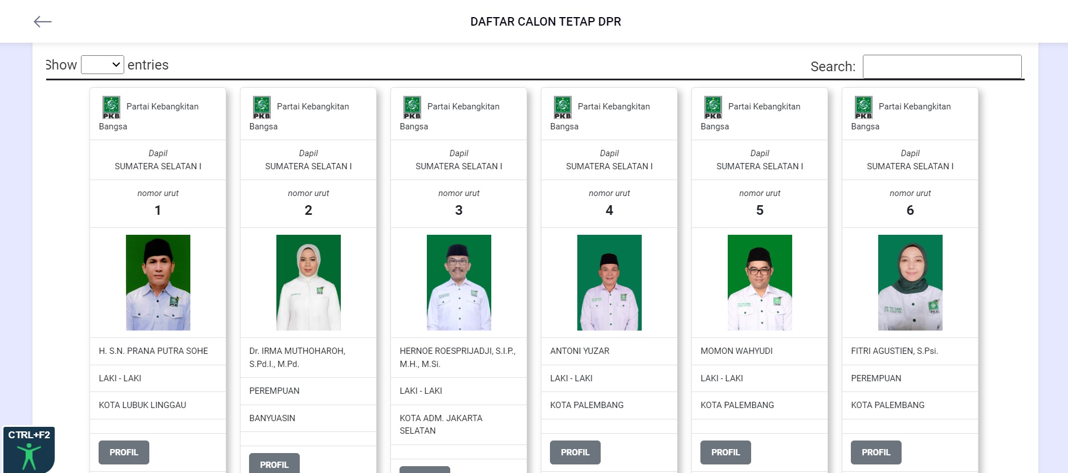
Task: Click LAKI - LAKI under Antoni Yuzar
Action: [571, 378]
